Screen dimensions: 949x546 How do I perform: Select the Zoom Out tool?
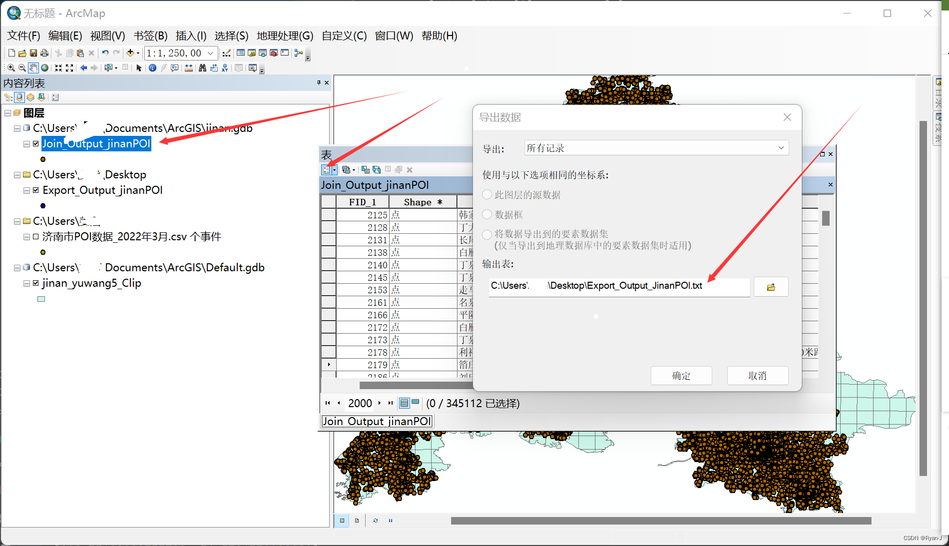[22, 68]
